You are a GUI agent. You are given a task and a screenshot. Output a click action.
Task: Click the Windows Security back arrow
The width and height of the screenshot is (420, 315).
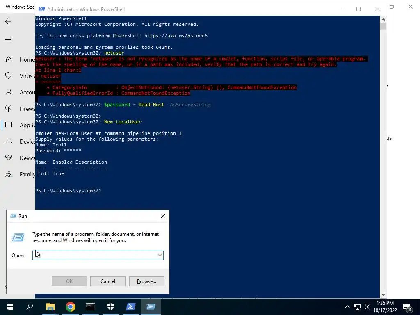click(8, 21)
